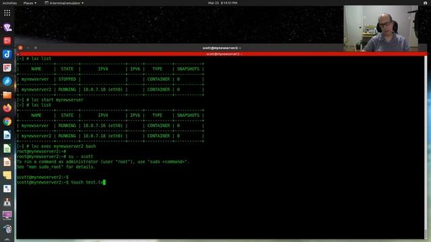Image resolution: width=431 pixels, height=242 pixels.
Task: Open LibreOffice Writer from the dock
Action: coord(7,135)
